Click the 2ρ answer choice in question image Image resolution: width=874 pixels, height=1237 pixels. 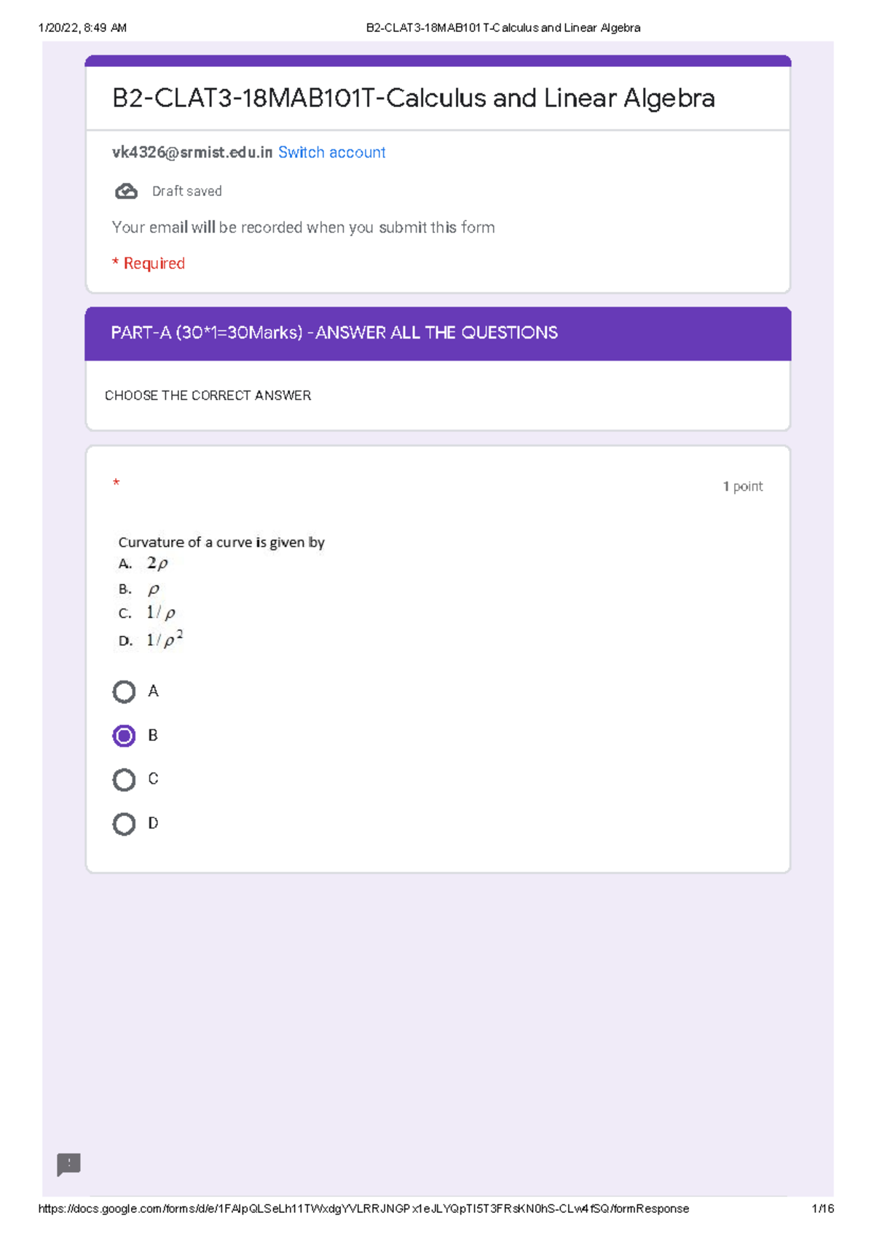[x=157, y=563]
